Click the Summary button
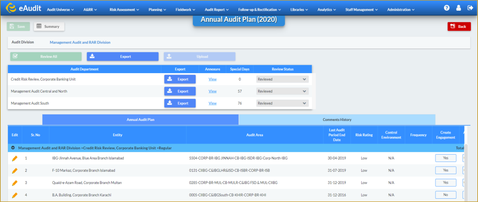 49,27
